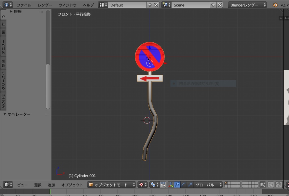Click the Blender logo icon

point(275,5)
